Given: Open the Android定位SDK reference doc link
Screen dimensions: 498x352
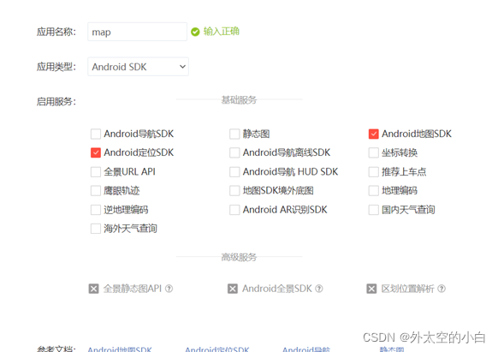Looking at the screenshot, I should click(217, 349).
